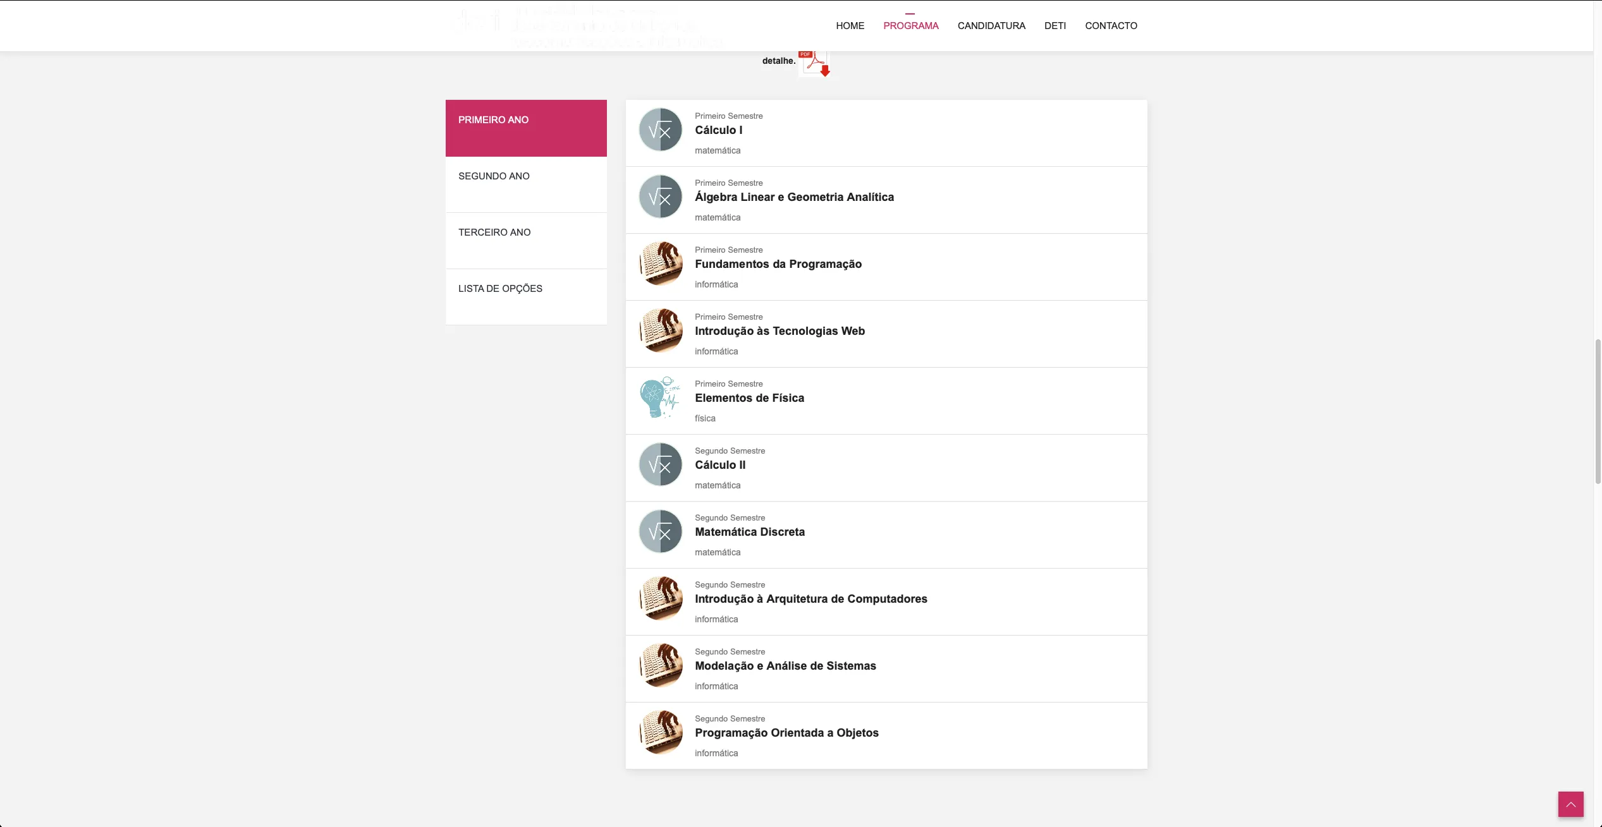
Task: Navigate to the DETI menu link
Action: coord(1055,26)
